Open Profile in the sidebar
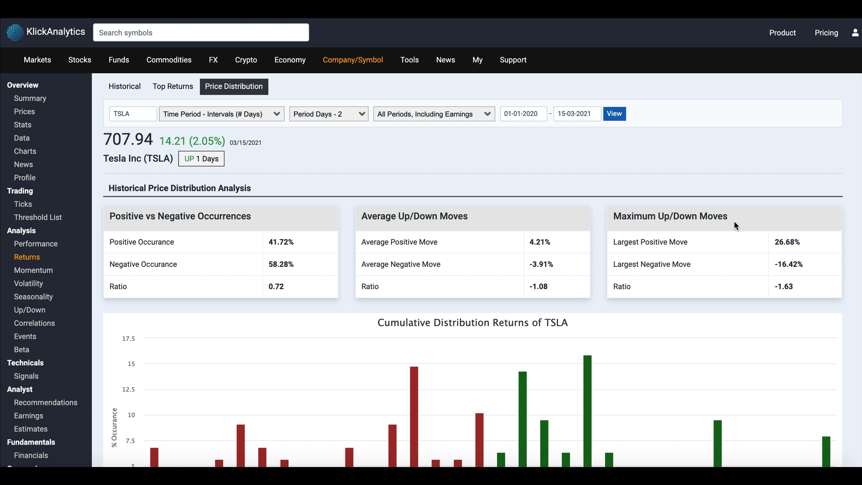 [x=25, y=178]
